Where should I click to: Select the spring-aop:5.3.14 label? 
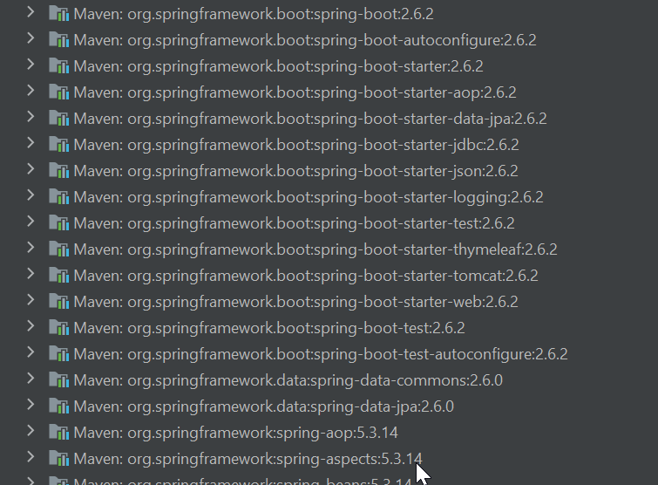point(236,433)
